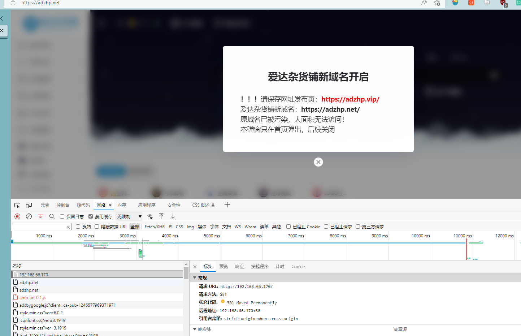This screenshot has height=336, width=521.
Task: Collapse the Response Headers section
Action: (195, 329)
